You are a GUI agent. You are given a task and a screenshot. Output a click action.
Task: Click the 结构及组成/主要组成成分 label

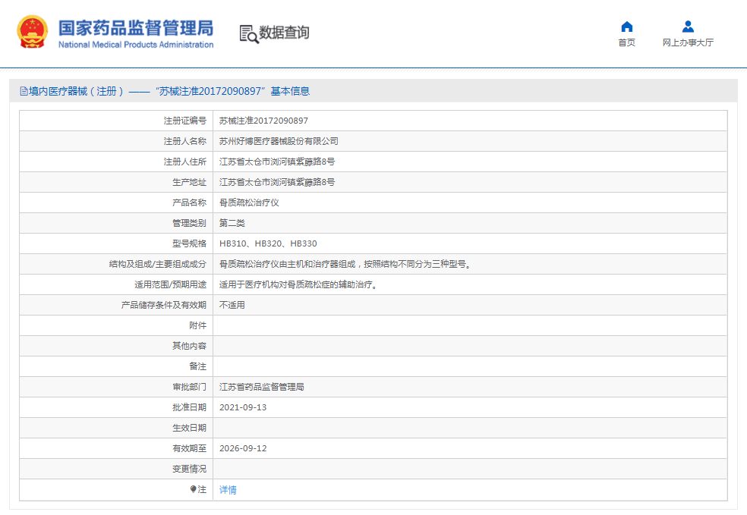[158, 264]
